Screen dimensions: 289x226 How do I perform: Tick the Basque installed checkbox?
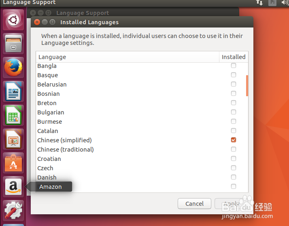[x=234, y=75]
